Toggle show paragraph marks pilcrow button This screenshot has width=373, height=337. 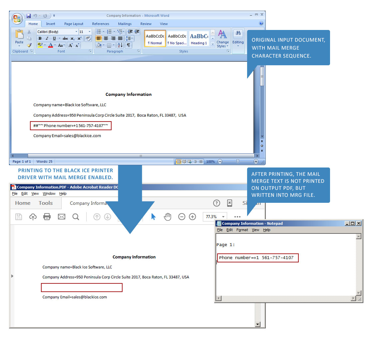coord(128,45)
